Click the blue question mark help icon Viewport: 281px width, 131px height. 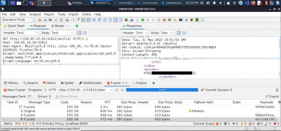pos(186,20)
